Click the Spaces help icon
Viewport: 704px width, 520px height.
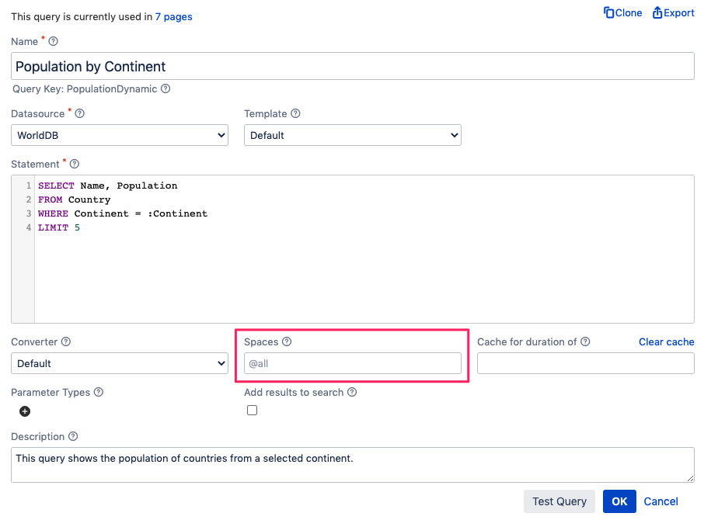click(287, 341)
